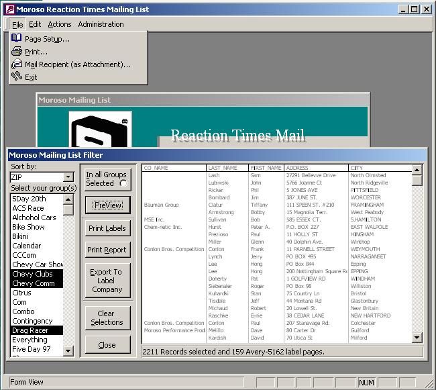Screen dimensions: 436x390
Task: Select the Citrus group
Action: [38, 293]
